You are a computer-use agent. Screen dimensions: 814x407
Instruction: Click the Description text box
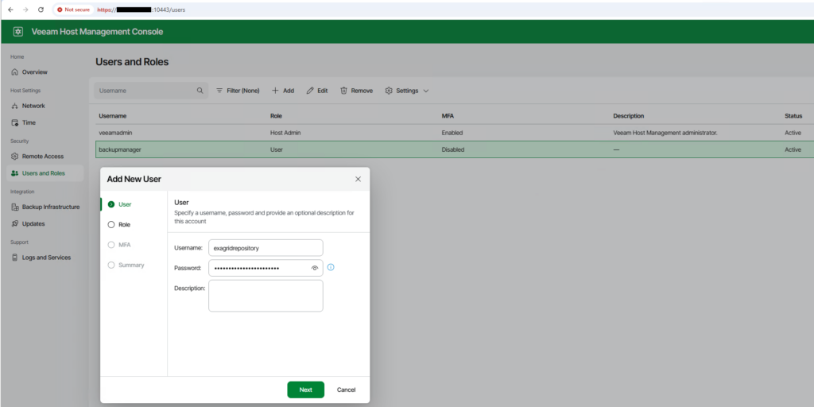click(x=266, y=296)
